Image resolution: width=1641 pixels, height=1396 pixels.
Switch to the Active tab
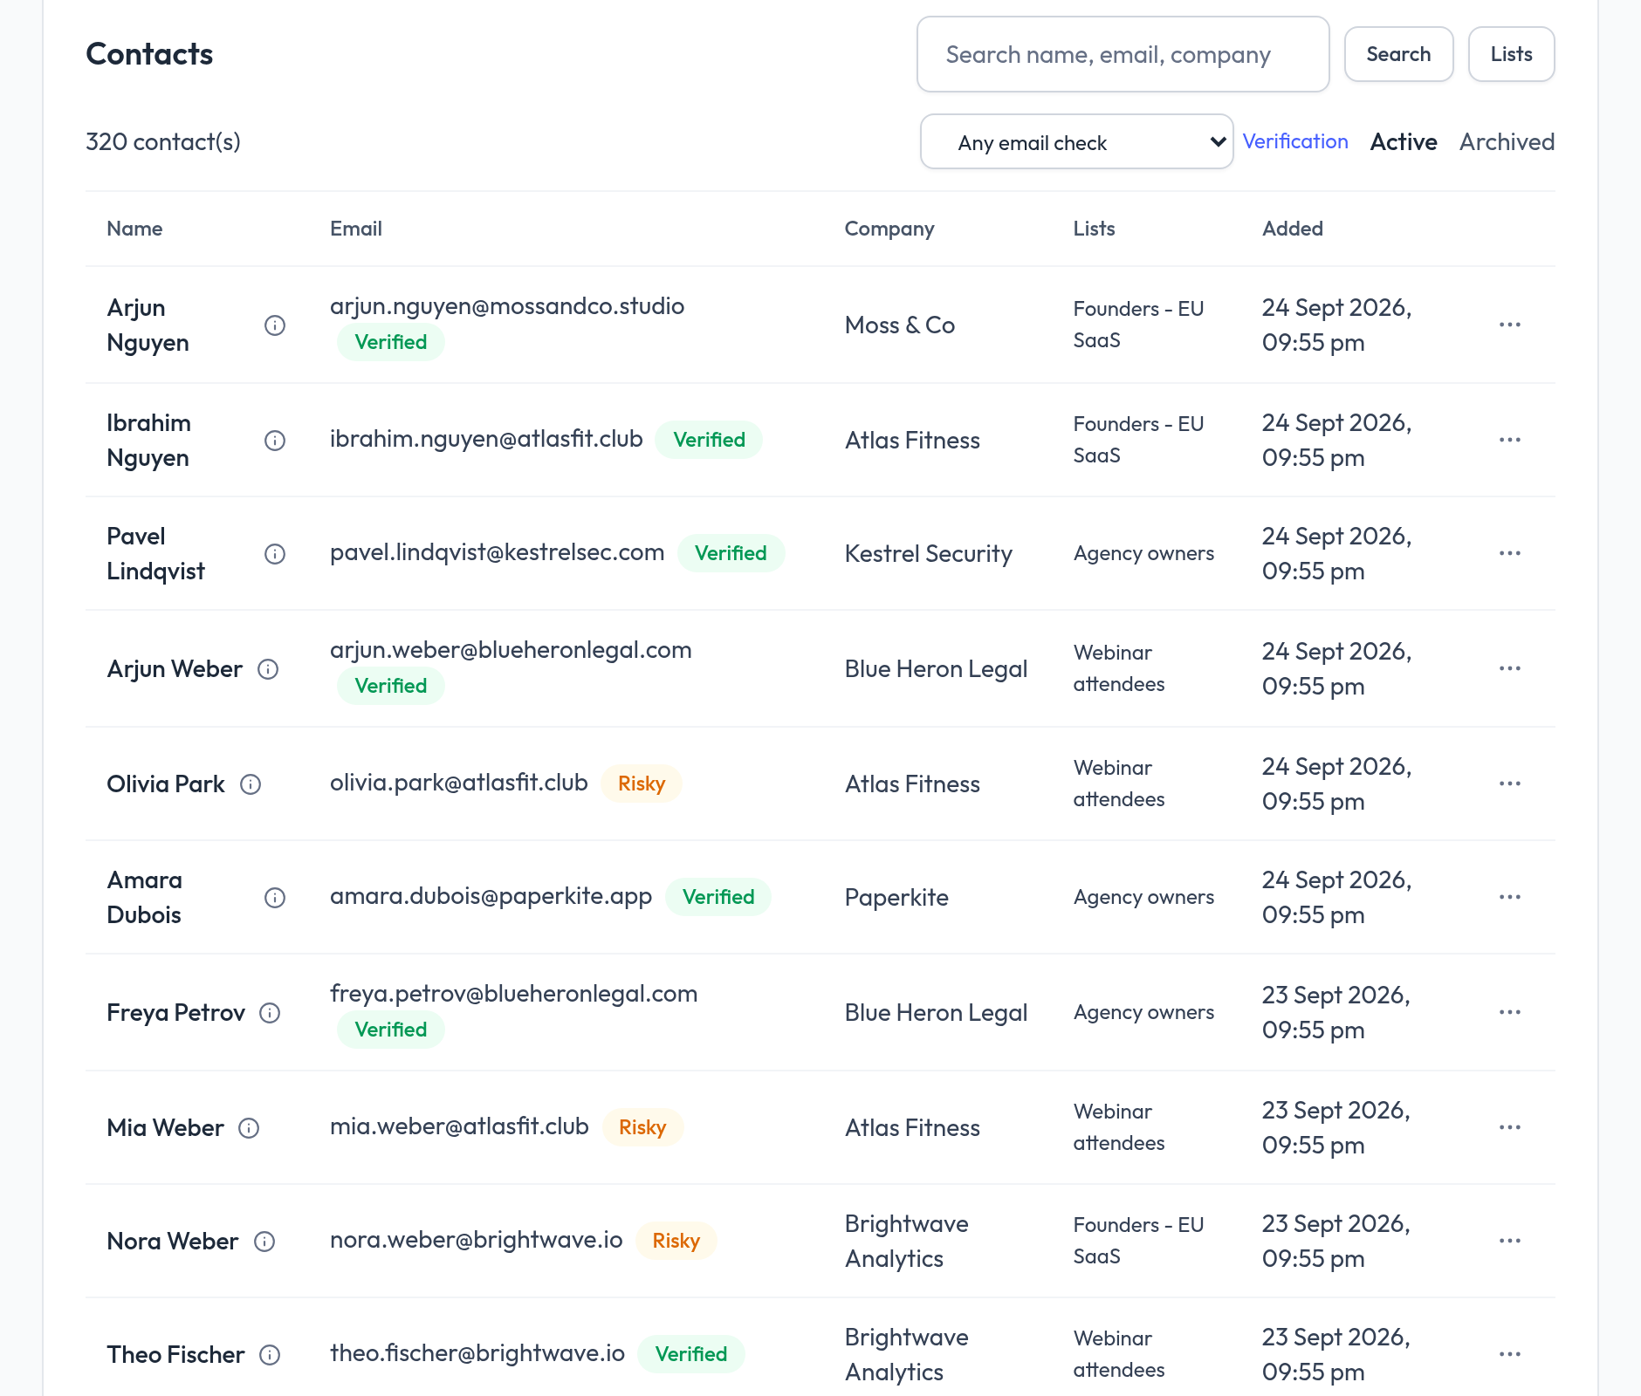(1404, 142)
